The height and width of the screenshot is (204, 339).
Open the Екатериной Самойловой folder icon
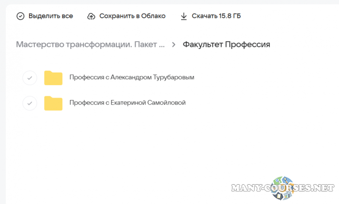pos(53,103)
